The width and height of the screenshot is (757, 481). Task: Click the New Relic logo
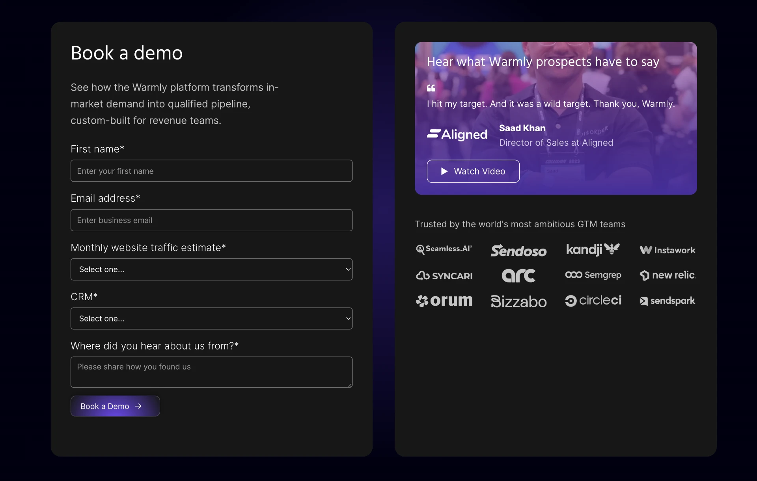click(668, 275)
